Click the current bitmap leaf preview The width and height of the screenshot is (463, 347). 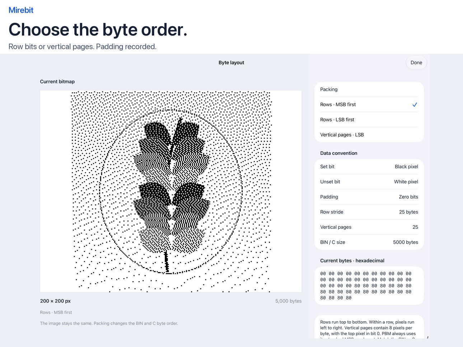coord(171,191)
